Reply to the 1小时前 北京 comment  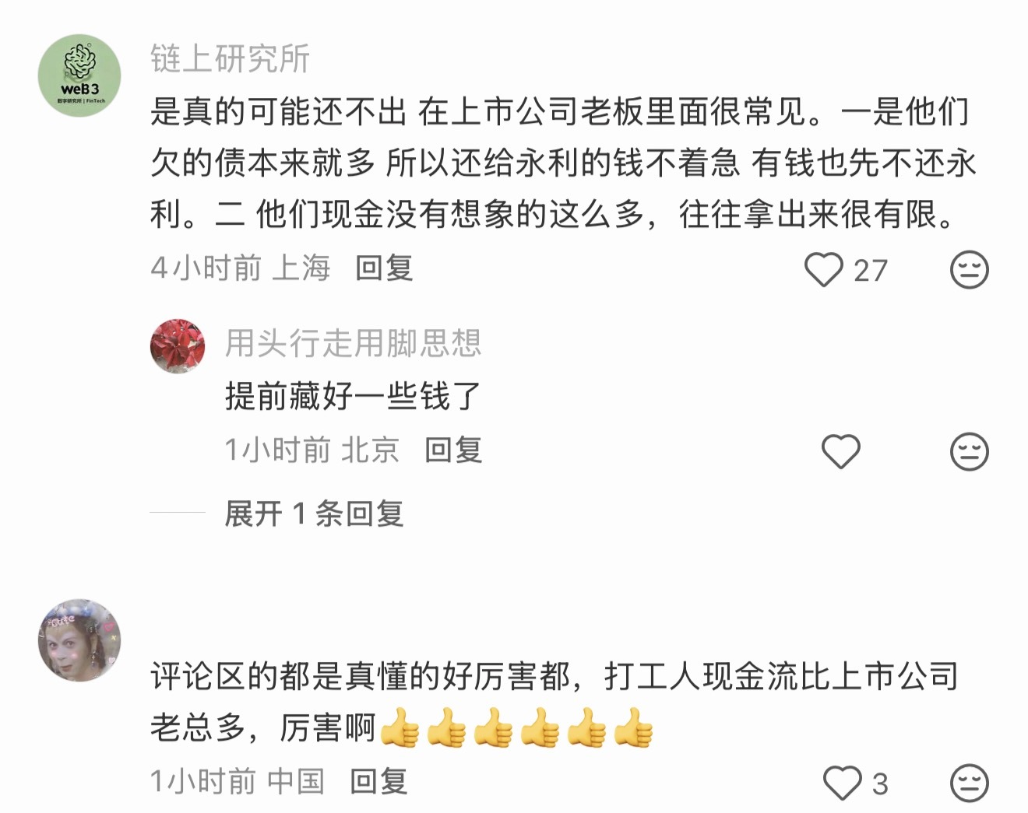(x=453, y=450)
